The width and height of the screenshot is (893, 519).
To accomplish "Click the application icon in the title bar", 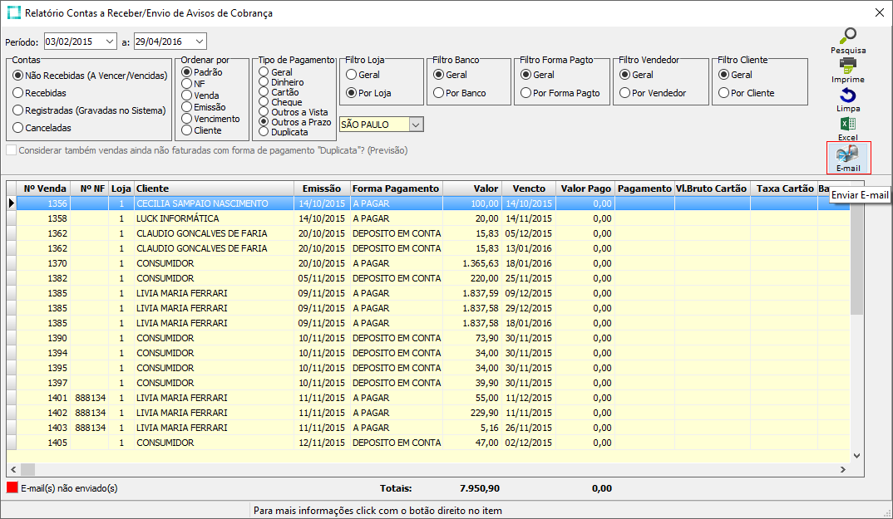I will point(13,13).
